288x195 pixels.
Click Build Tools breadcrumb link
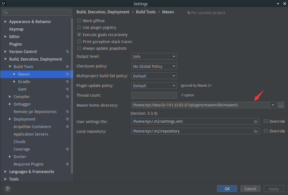click(146, 12)
